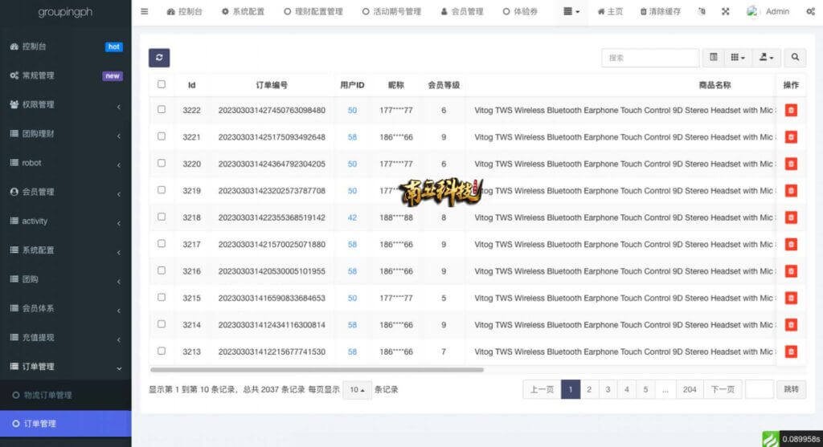
Task: Toggle sidebar with hamburger icon
Action: [145, 12]
